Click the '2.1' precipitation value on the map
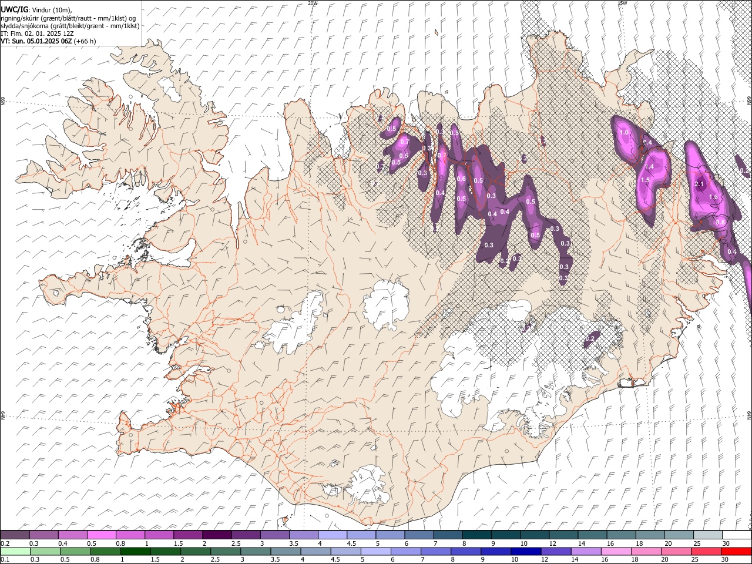 pyautogui.click(x=699, y=184)
